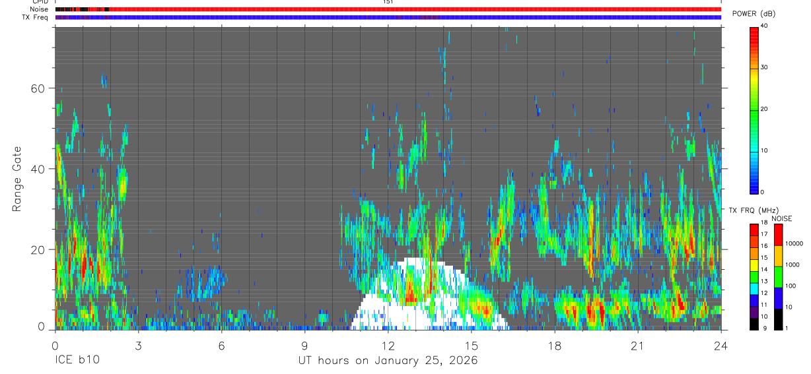811x374 pixels.
Task: Click the 9 tick on UT hours axis
Action: pyautogui.click(x=304, y=346)
